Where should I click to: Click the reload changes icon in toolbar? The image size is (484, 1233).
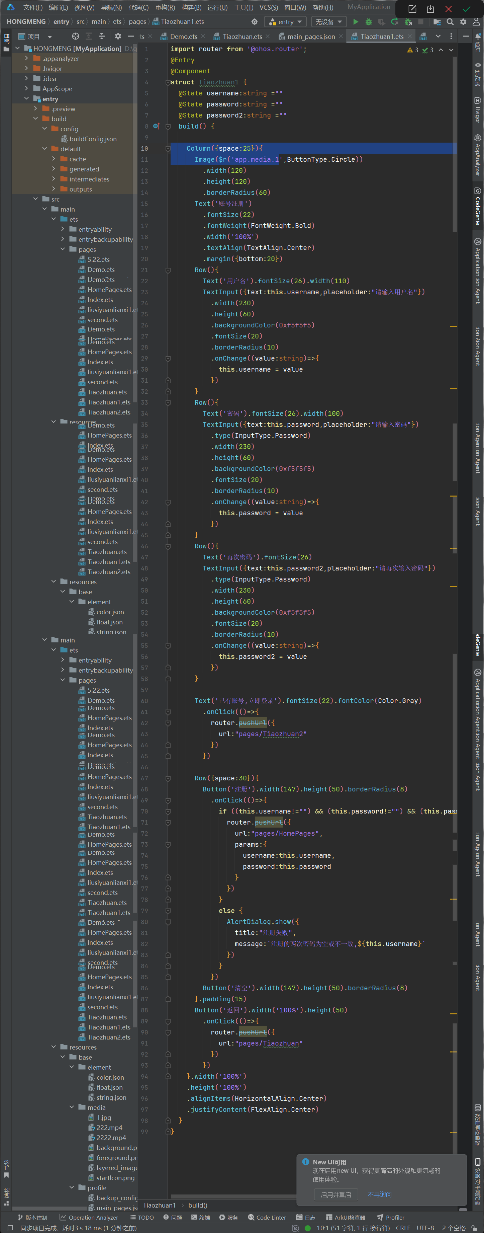(x=395, y=21)
